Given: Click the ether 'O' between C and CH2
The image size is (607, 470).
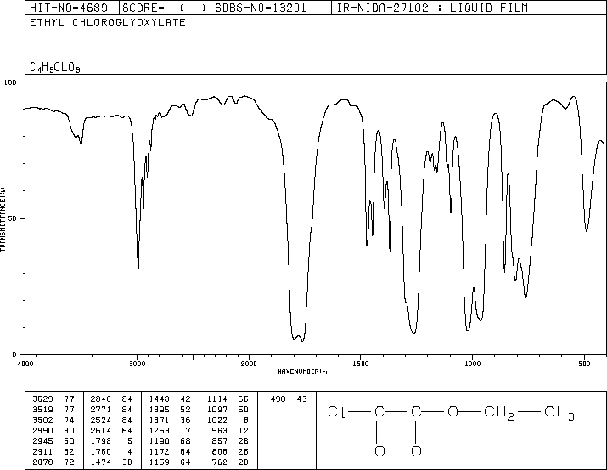Looking at the screenshot, I should [x=452, y=411].
